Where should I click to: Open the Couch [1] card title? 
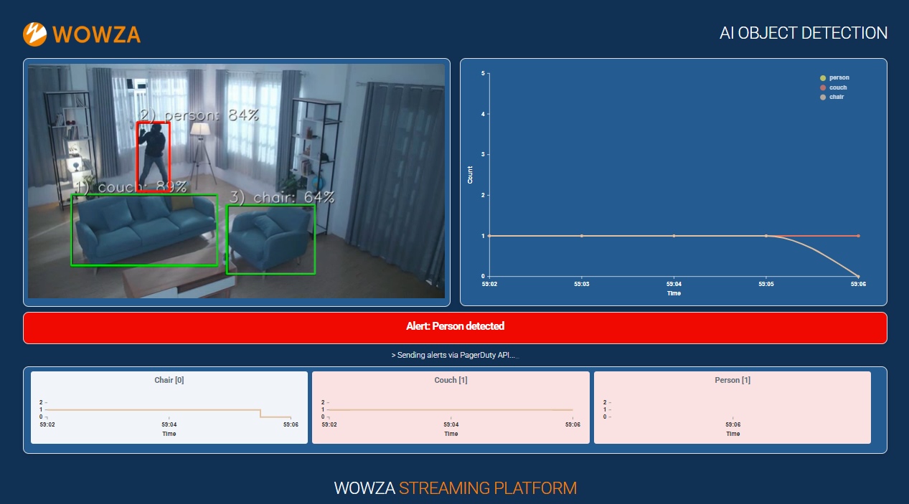(x=451, y=380)
